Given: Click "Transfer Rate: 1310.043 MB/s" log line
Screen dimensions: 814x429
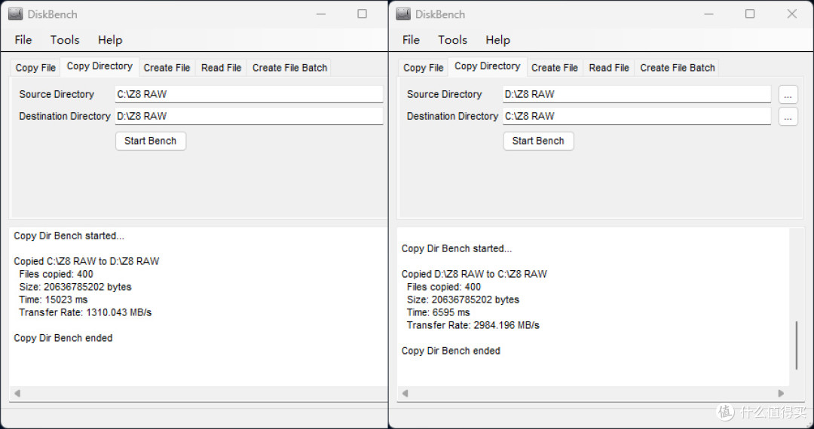Looking at the screenshot, I should pos(85,312).
